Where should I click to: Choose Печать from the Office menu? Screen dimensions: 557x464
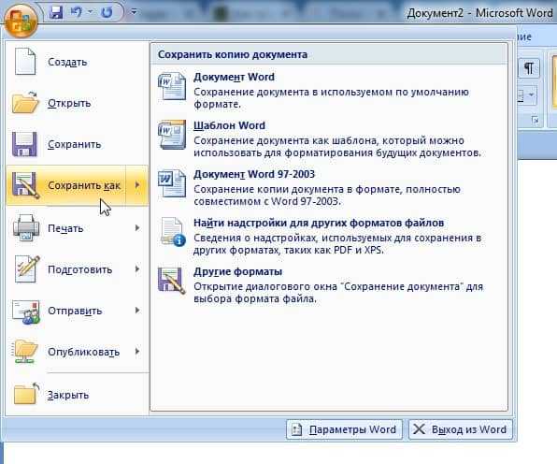click(78, 228)
